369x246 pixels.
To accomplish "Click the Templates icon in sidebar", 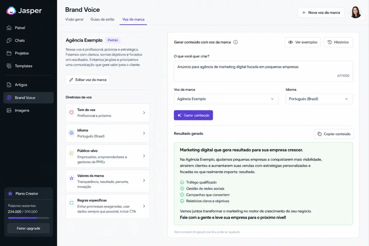I will click(x=9, y=66).
